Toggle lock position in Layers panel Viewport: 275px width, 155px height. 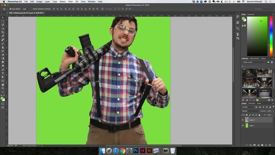pyautogui.click(x=253, y=115)
